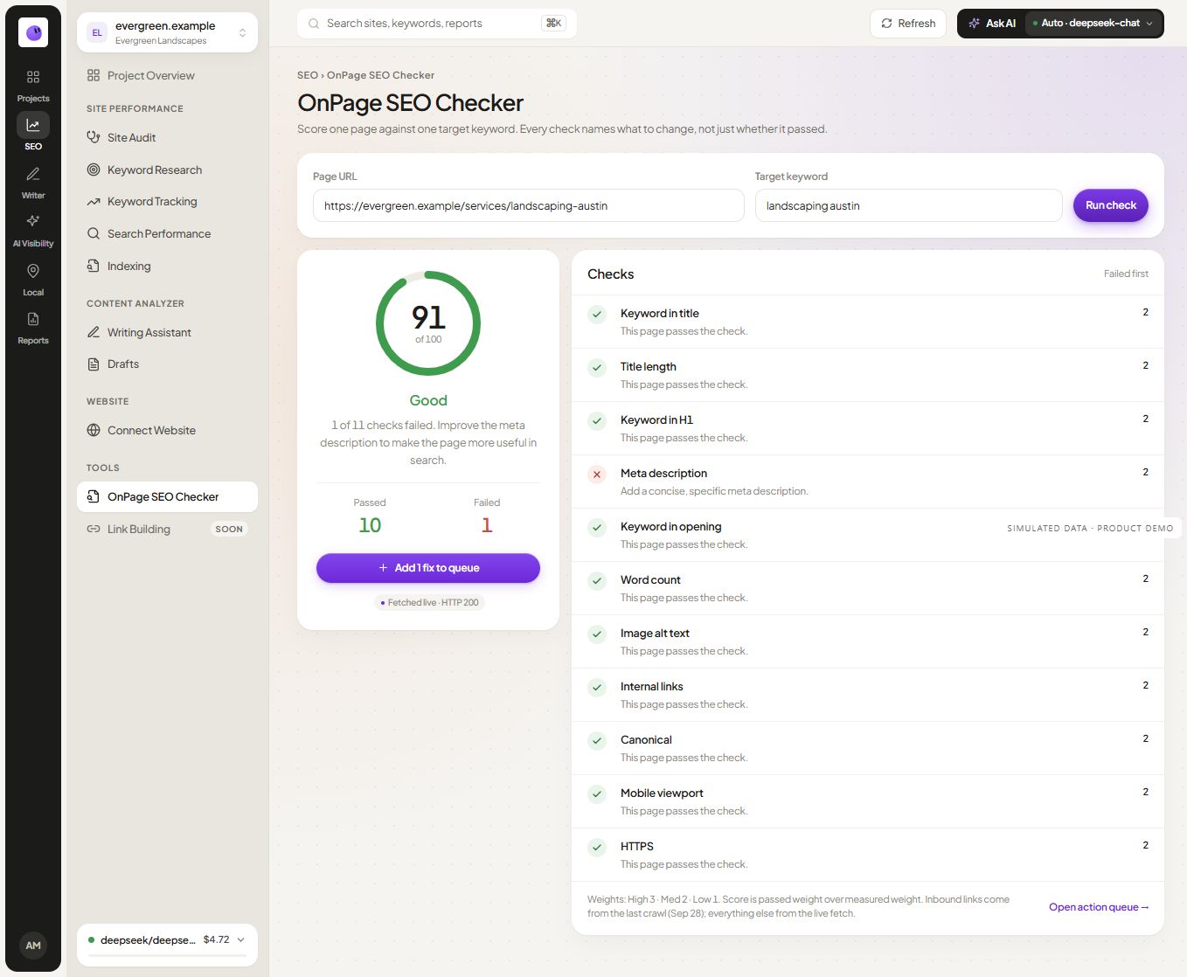Open Reports rail icon
Image resolution: width=1187 pixels, height=977 pixels.
coord(33,327)
